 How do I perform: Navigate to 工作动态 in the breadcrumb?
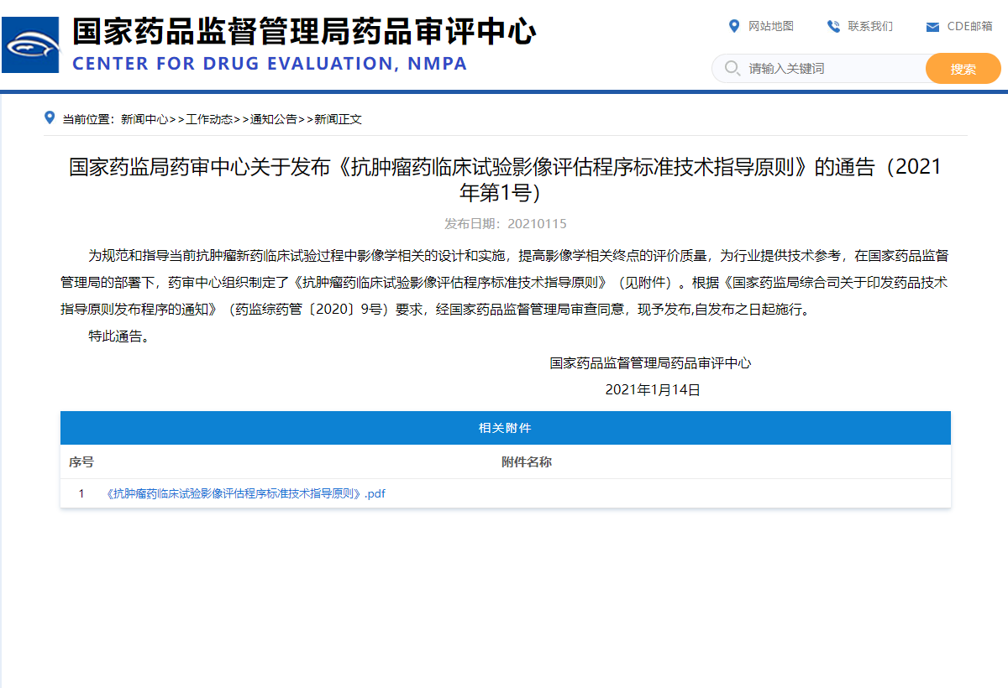tap(209, 119)
